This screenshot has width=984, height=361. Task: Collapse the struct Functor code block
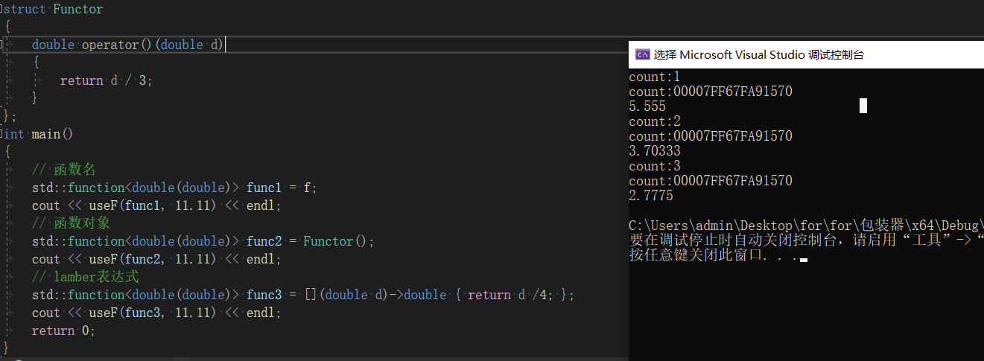point(2,10)
